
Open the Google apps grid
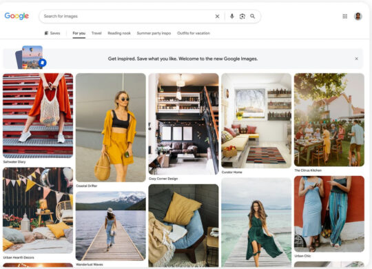point(345,16)
